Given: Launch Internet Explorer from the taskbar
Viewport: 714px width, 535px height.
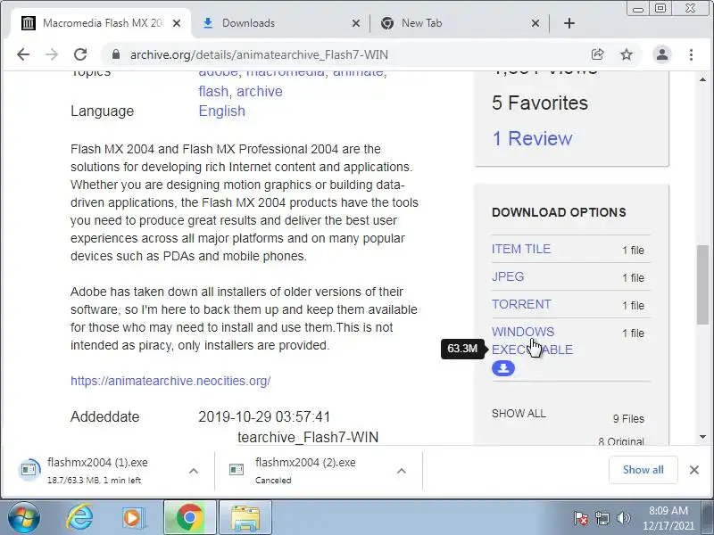Looking at the screenshot, I should pos(80,517).
